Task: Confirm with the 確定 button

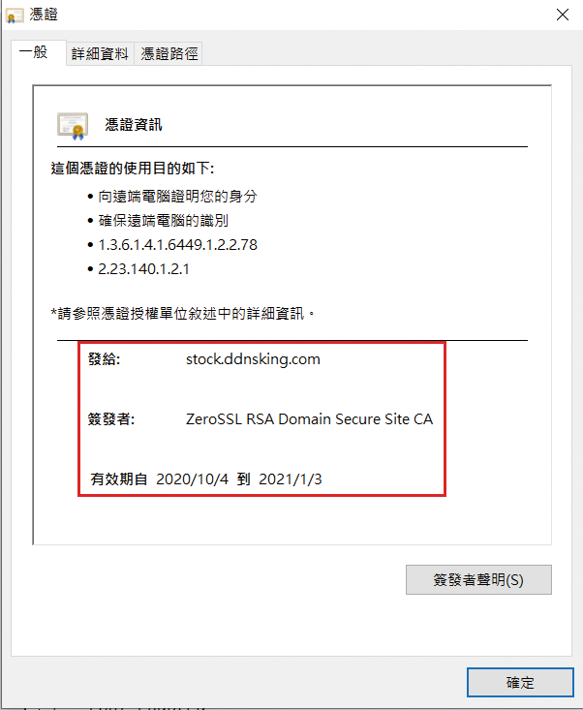Action: 520,682
